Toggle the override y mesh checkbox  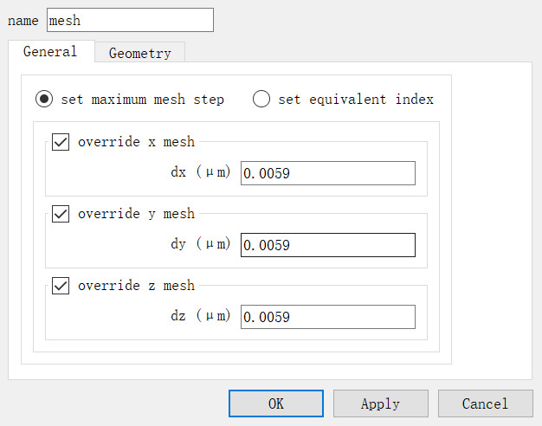click(61, 214)
